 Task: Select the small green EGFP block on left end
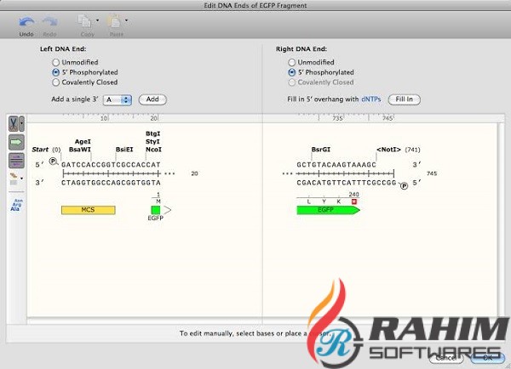156,210
